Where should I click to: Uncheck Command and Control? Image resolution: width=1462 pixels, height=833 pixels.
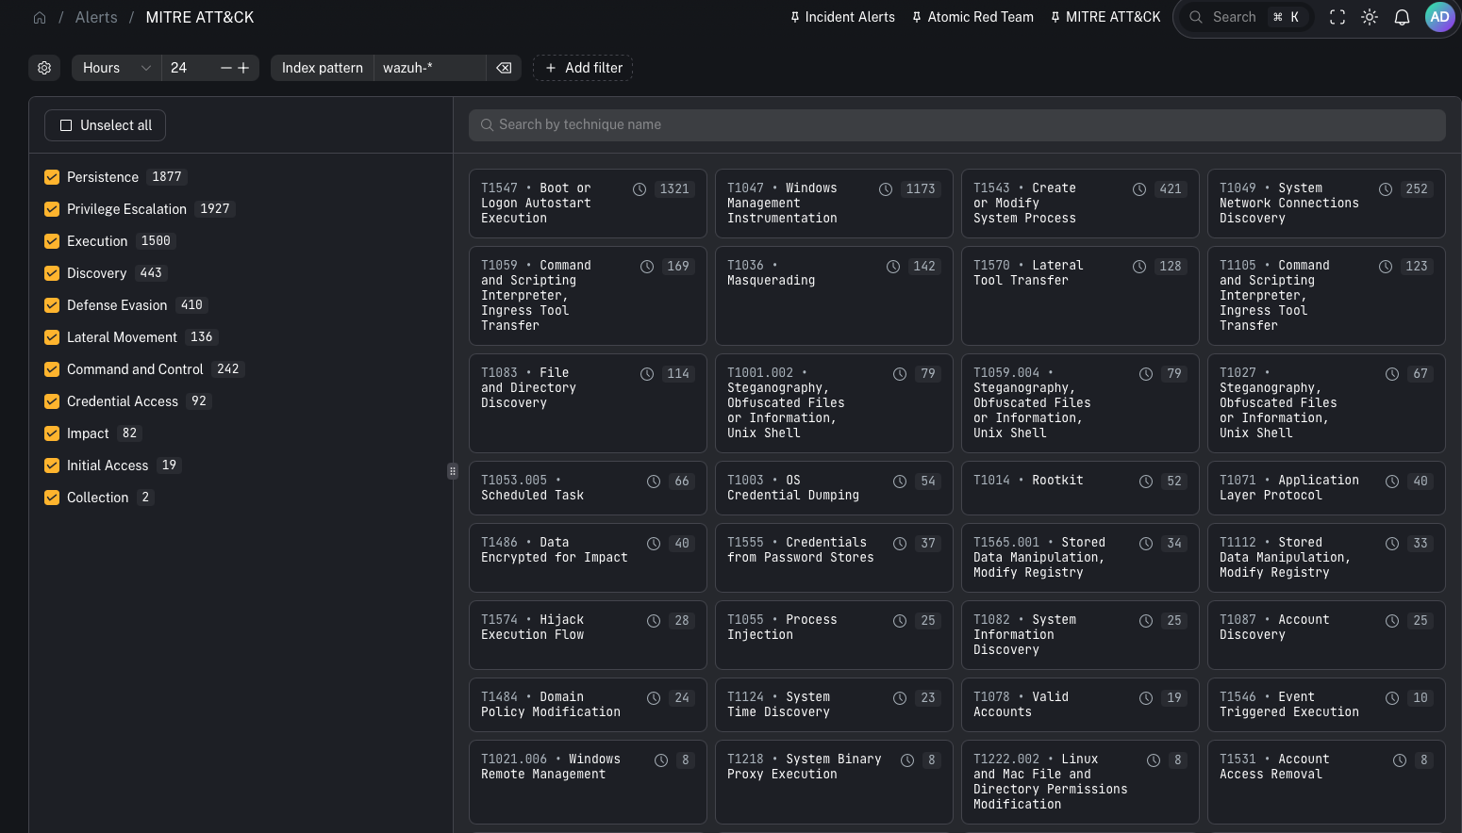(x=52, y=369)
